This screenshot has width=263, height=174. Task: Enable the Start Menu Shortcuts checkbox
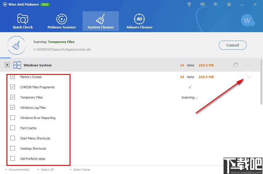[13, 138]
